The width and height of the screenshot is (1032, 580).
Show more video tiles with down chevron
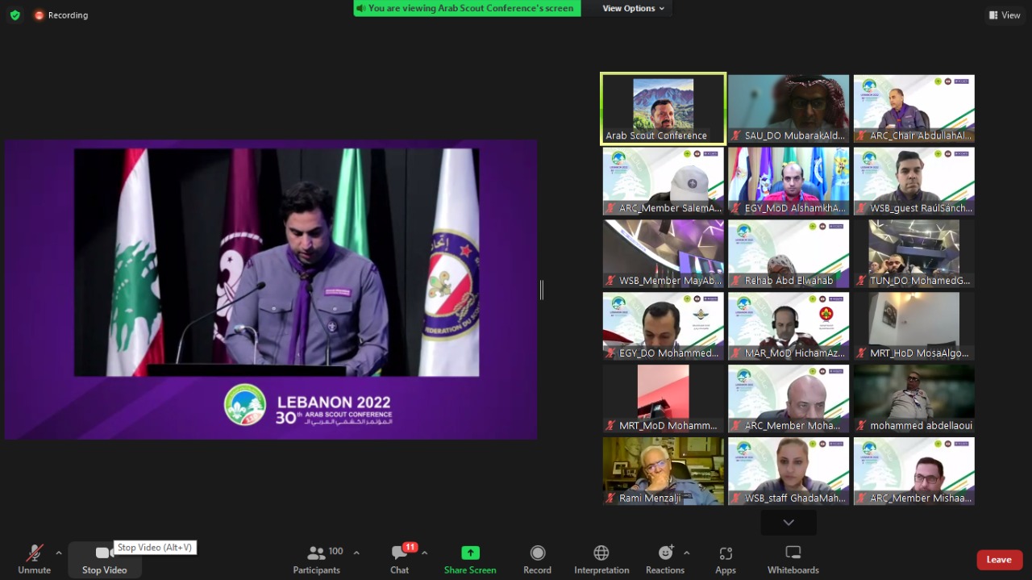coord(789,523)
